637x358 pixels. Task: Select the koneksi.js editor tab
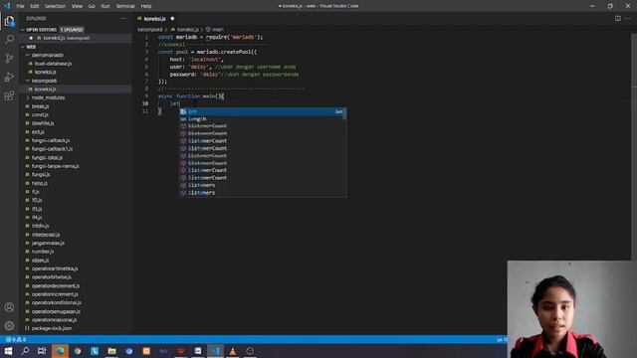[x=156, y=19]
